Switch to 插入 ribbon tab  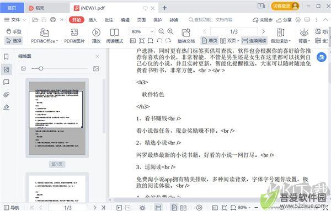click(x=93, y=20)
